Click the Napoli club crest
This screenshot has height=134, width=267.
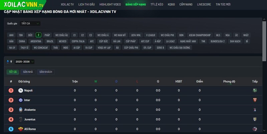(x=21, y=90)
